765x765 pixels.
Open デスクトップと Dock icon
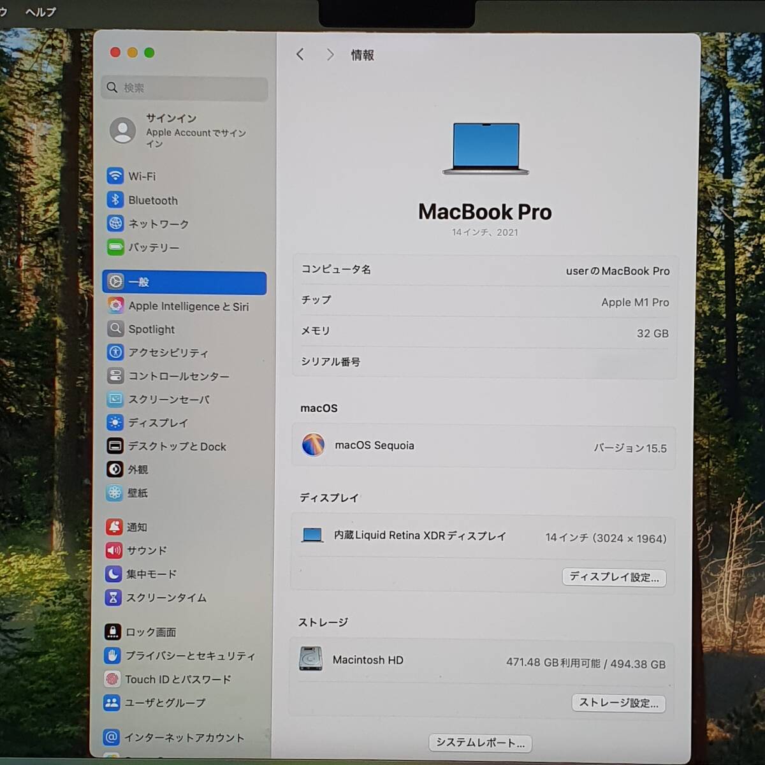click(115, 446)
